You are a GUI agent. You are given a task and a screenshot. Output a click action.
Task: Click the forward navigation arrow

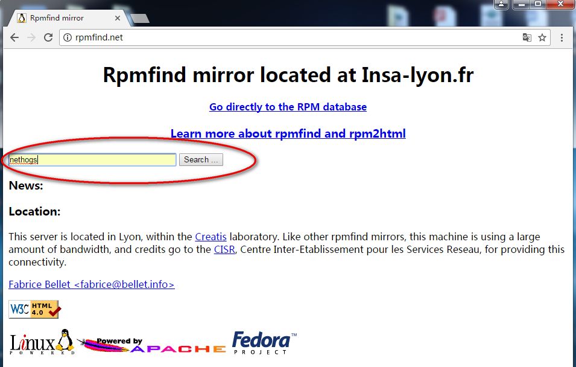pyautogui.click(x=31, y=37)
